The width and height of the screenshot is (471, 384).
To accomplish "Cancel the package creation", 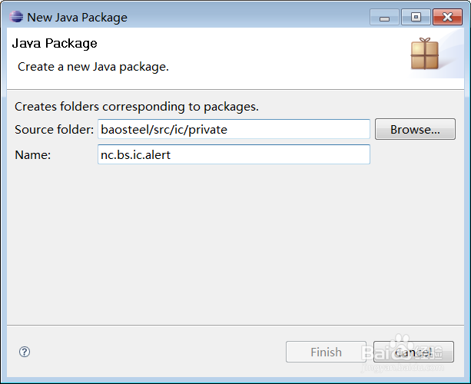I will (x=413, y=352).
